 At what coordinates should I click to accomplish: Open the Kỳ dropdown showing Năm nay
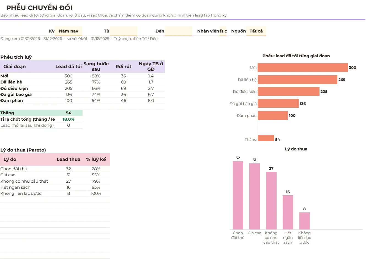pos(69,31)
